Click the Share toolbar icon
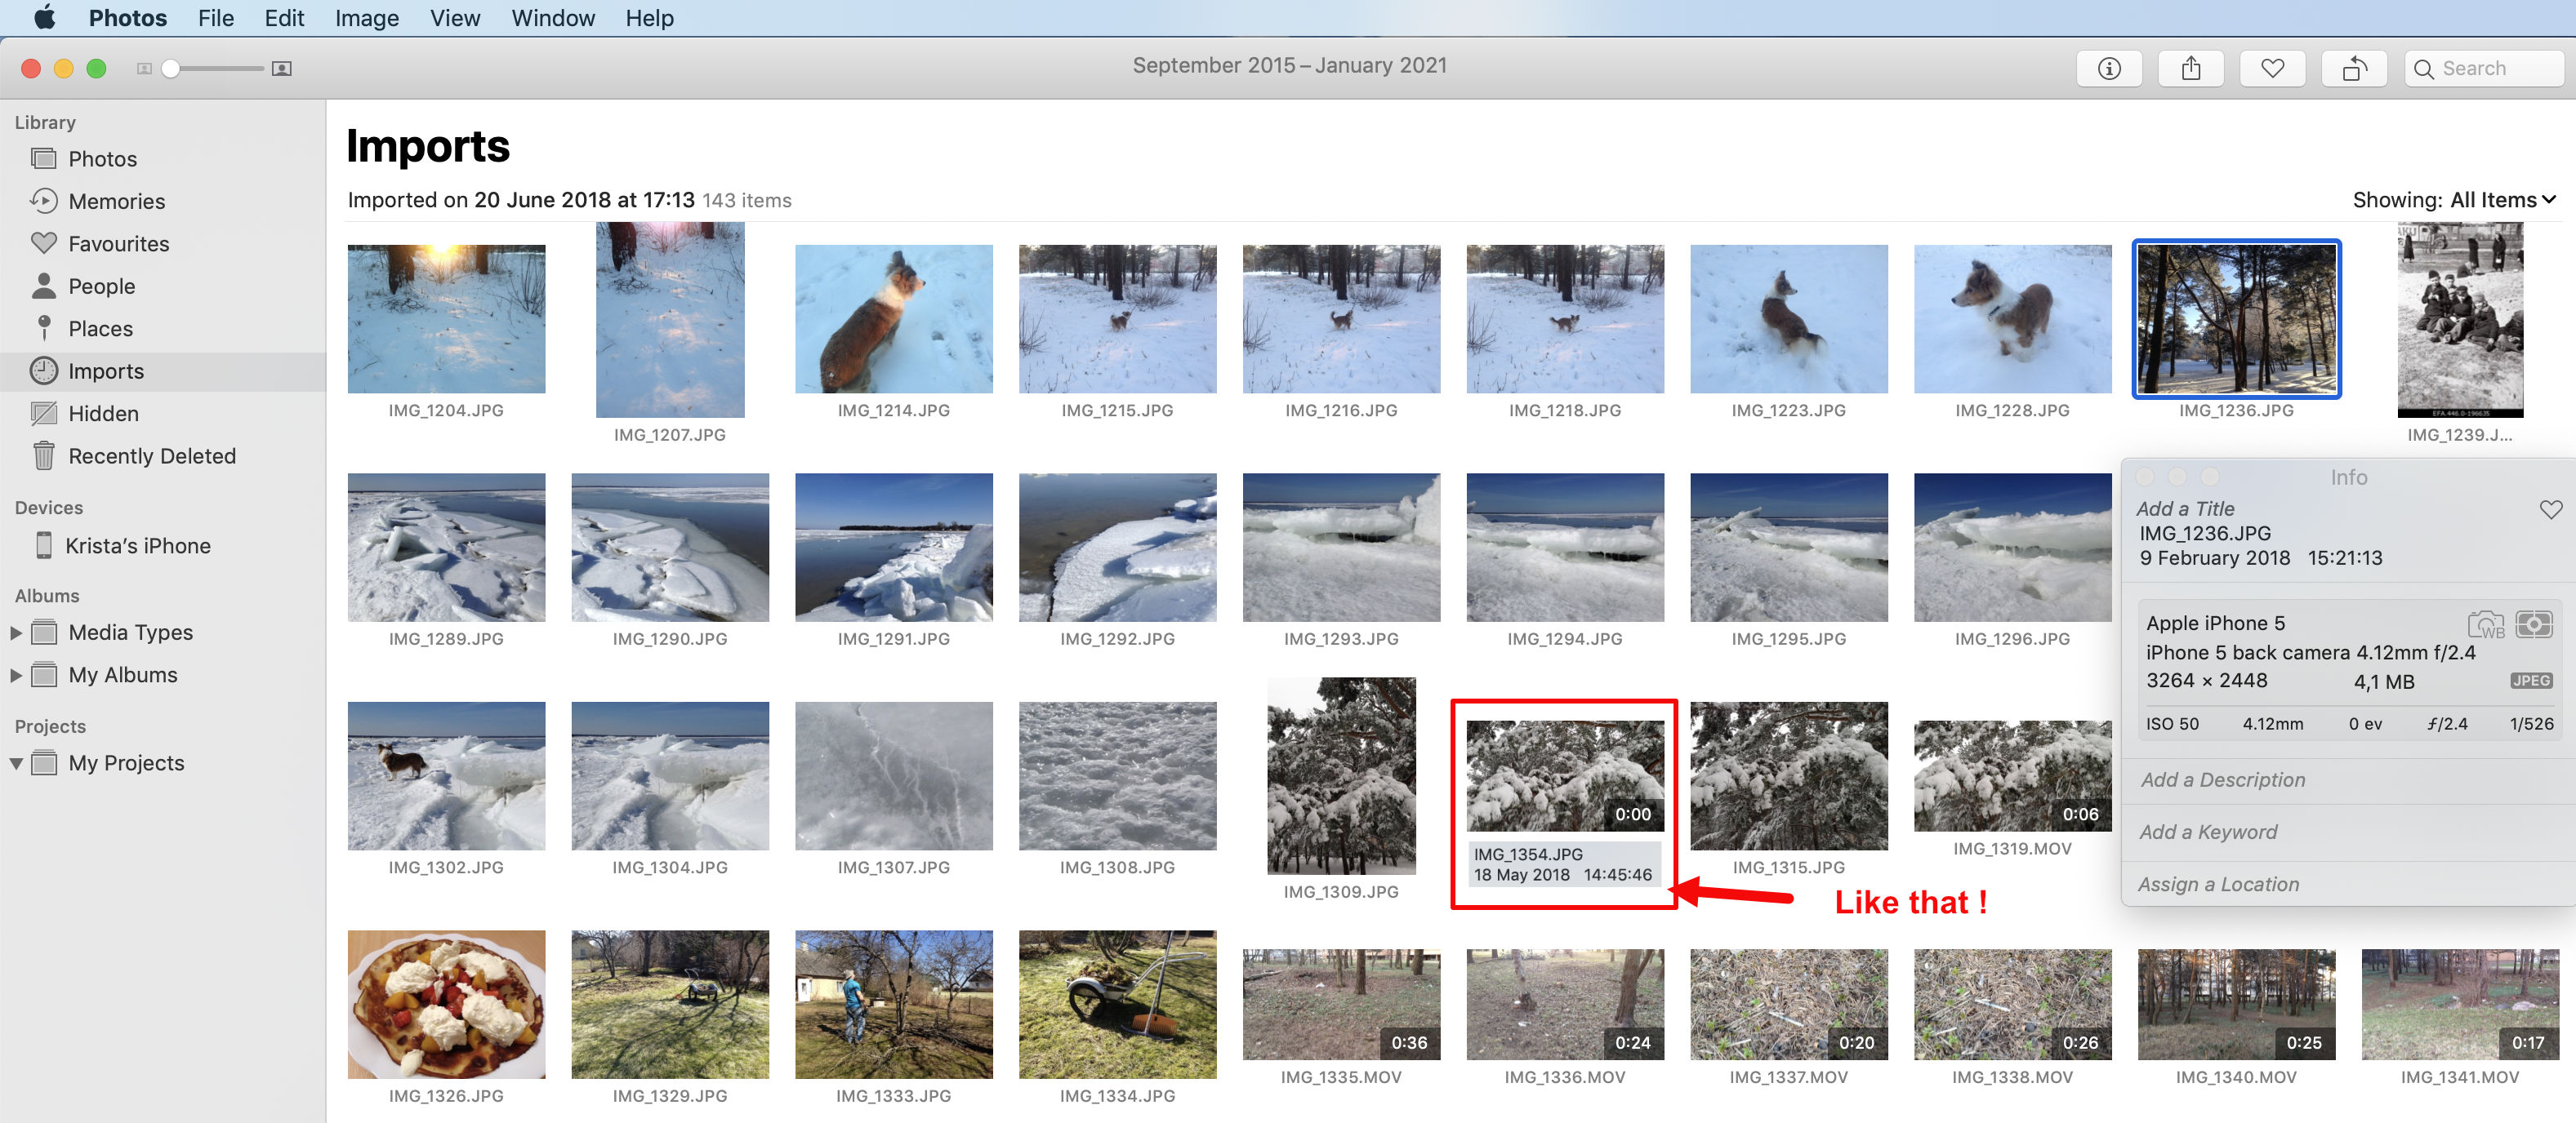 coord(2190,68)
